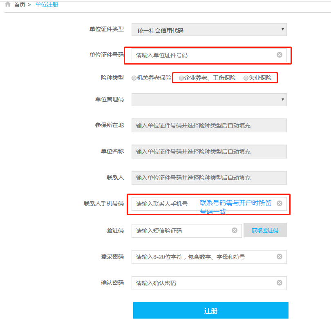Expand the 单位管理码 dropdown
The height and width of the screenshot is (319, 331).
point(209,100)
